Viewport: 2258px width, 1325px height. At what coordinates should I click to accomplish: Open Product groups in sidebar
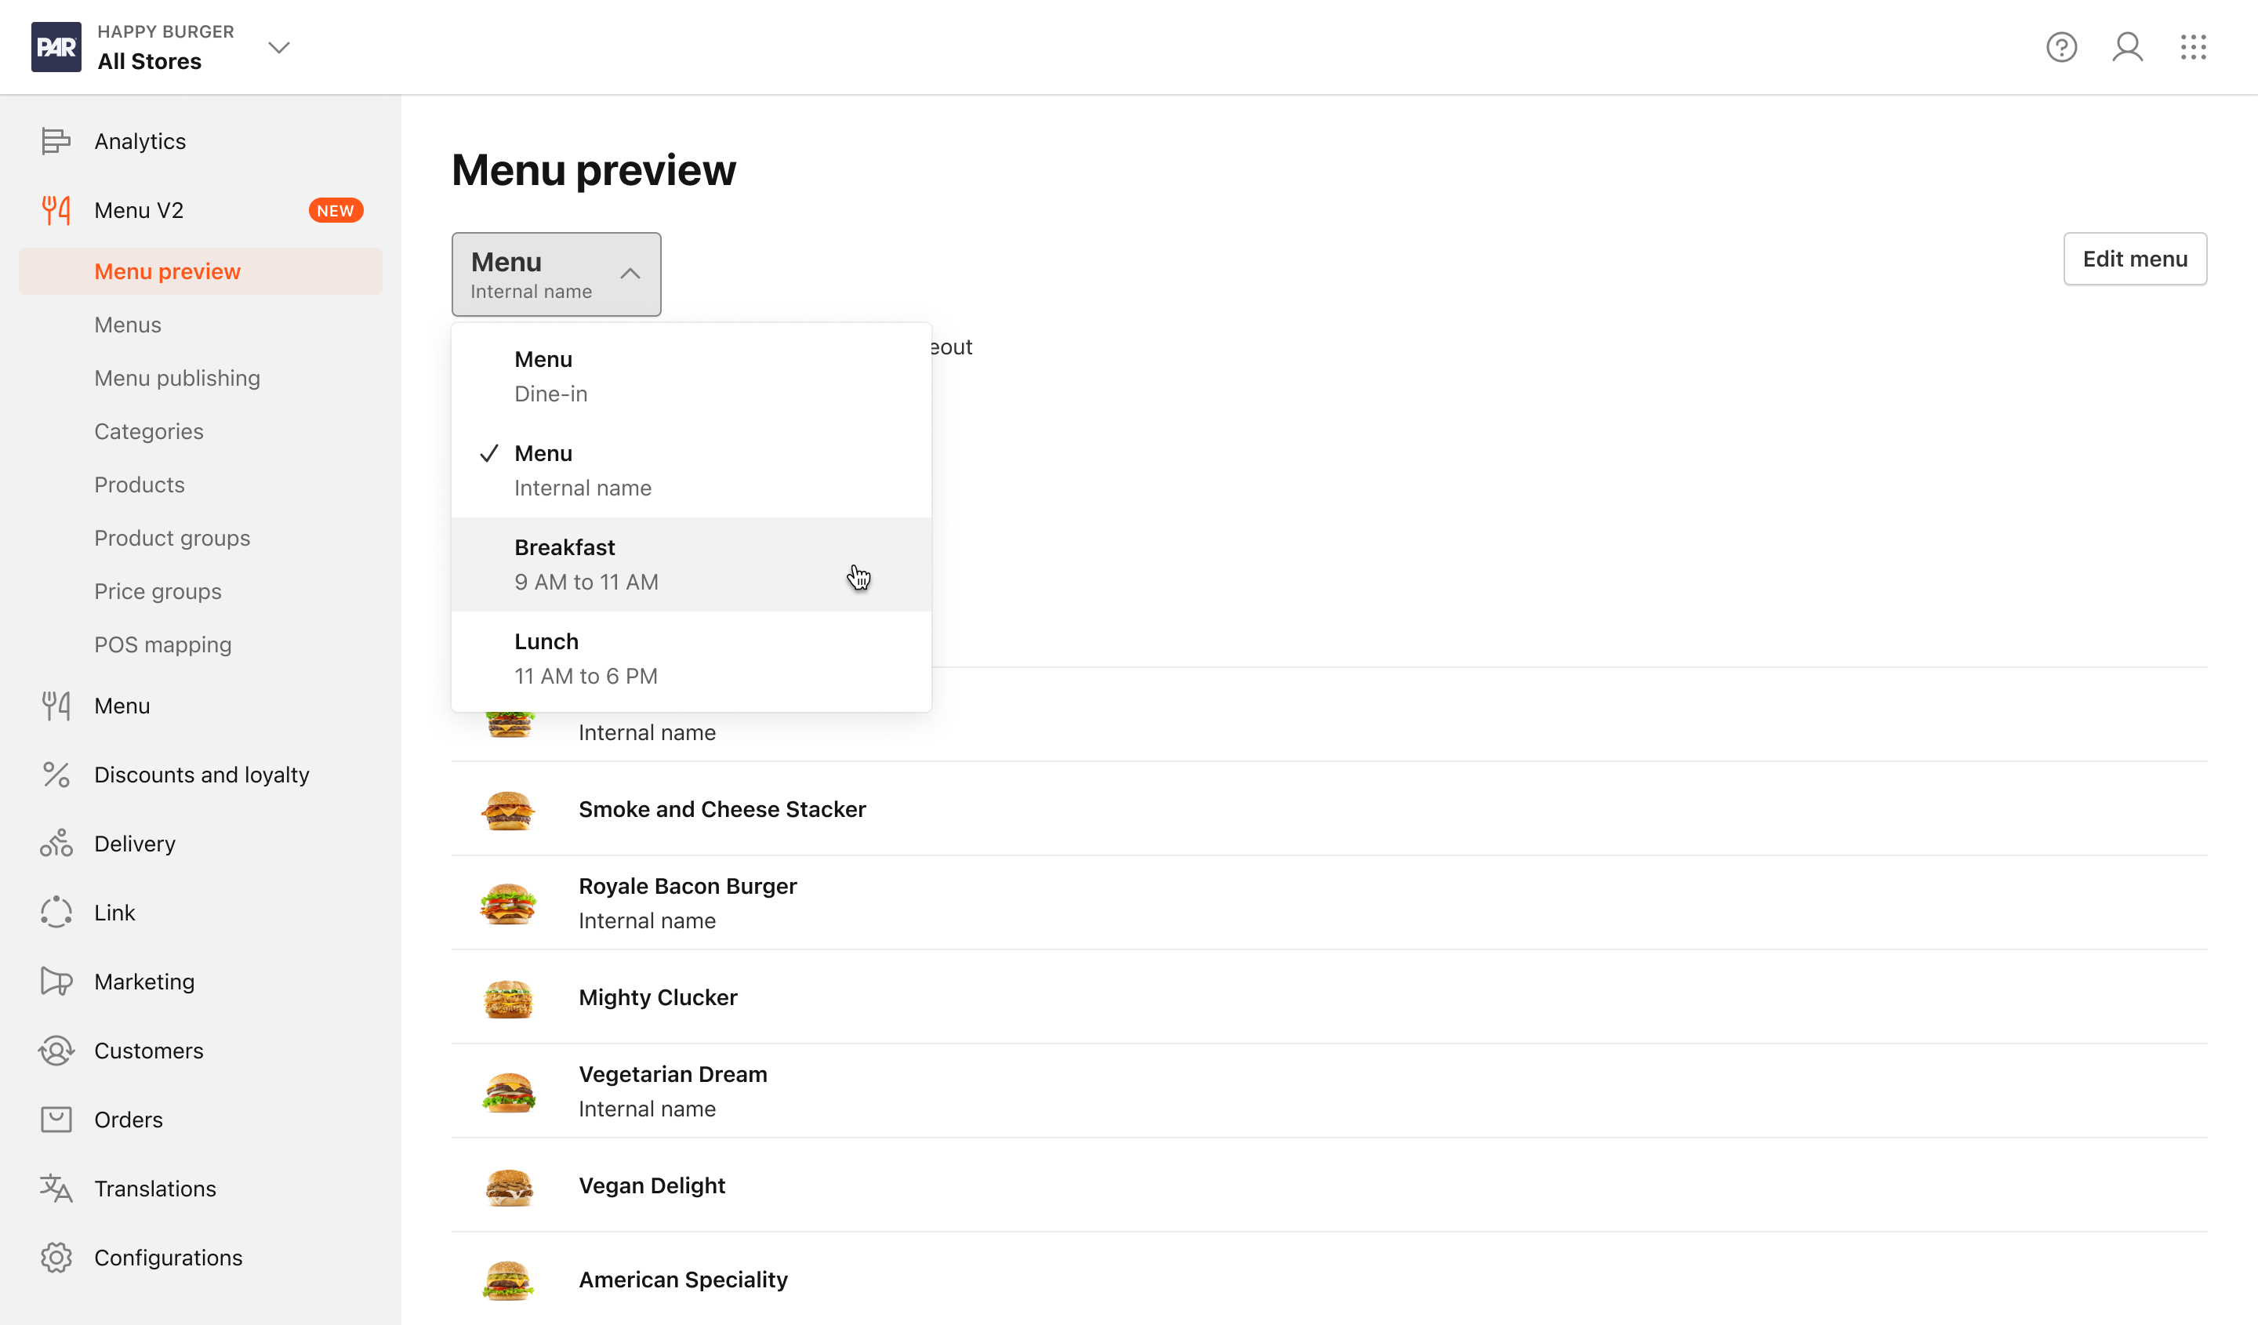point(172,539)
